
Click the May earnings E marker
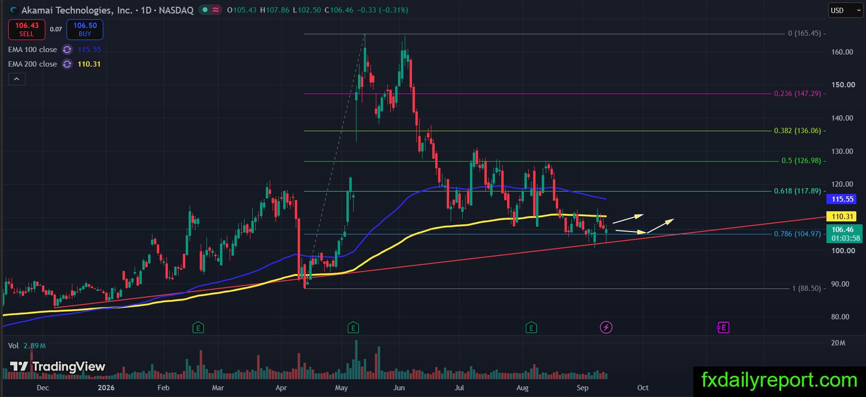coord(353,328)
